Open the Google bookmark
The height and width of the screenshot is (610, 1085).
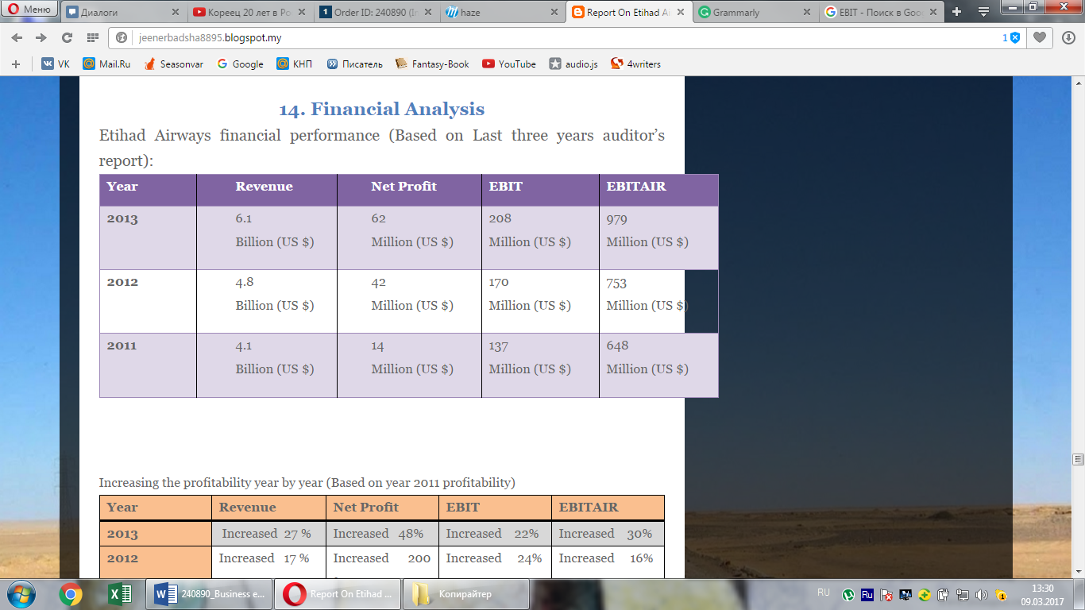[240, 64]
